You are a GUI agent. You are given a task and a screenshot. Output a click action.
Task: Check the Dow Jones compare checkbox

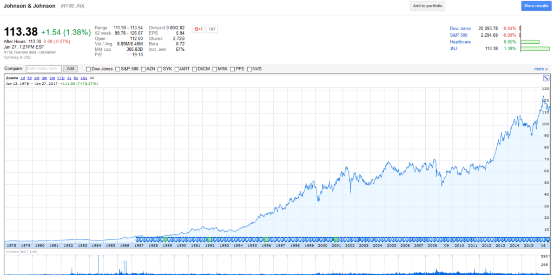pos(88,69)
